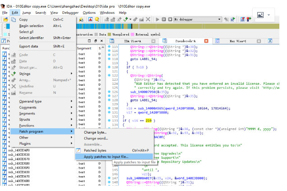Open dropdown arrow beside picture icon
287x191 pixels.
click(x=269, y=15)
